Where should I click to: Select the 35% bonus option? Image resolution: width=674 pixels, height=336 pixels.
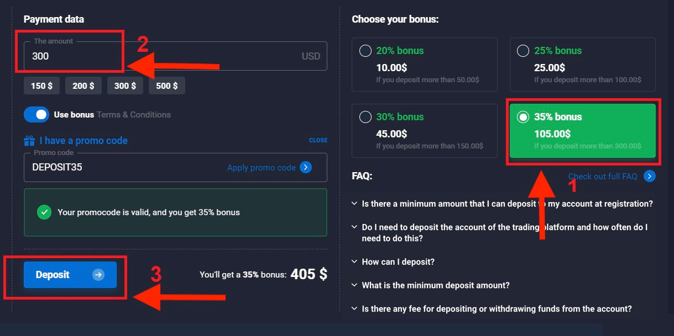523,117
